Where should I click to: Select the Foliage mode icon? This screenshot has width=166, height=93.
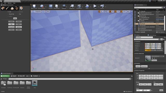(17, 8)
